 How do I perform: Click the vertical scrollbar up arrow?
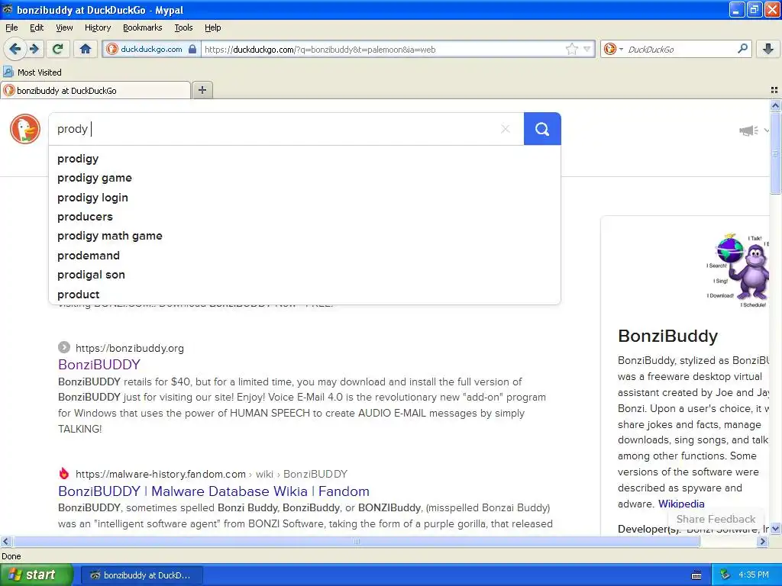pos(775,105)
